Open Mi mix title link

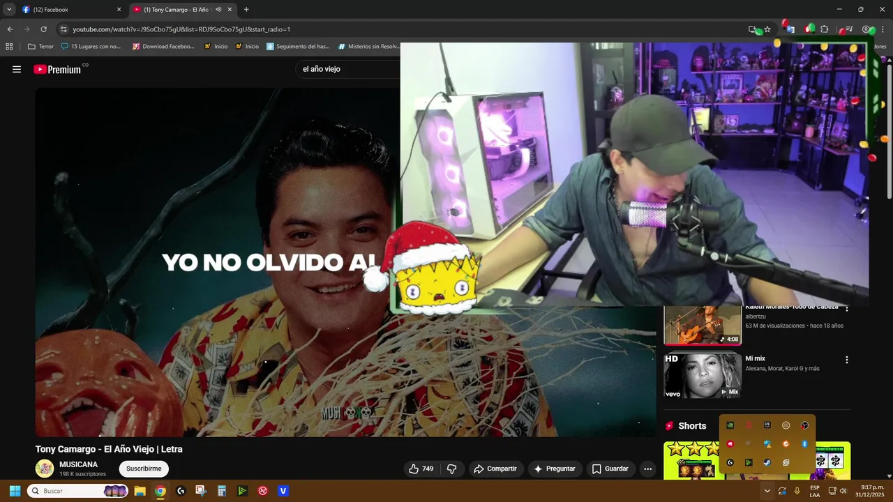pyautogui.click(x=755, y=358)
